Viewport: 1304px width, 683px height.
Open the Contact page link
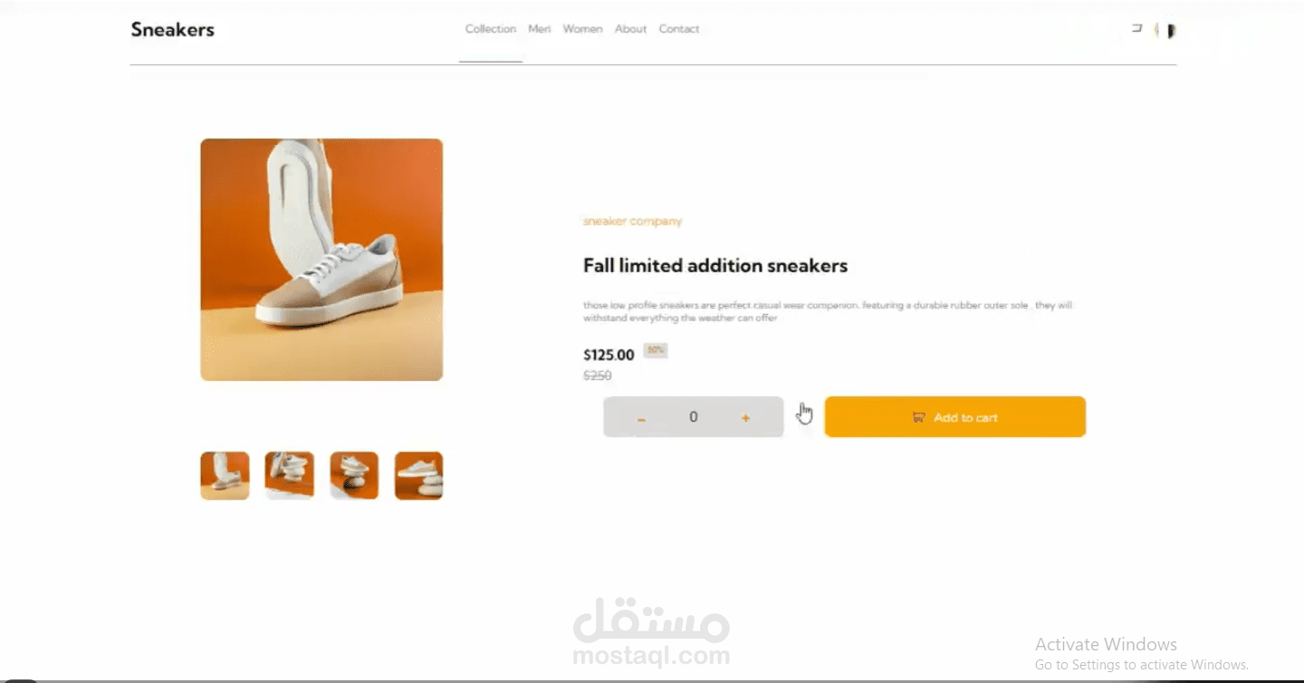(x=679, y=29)
